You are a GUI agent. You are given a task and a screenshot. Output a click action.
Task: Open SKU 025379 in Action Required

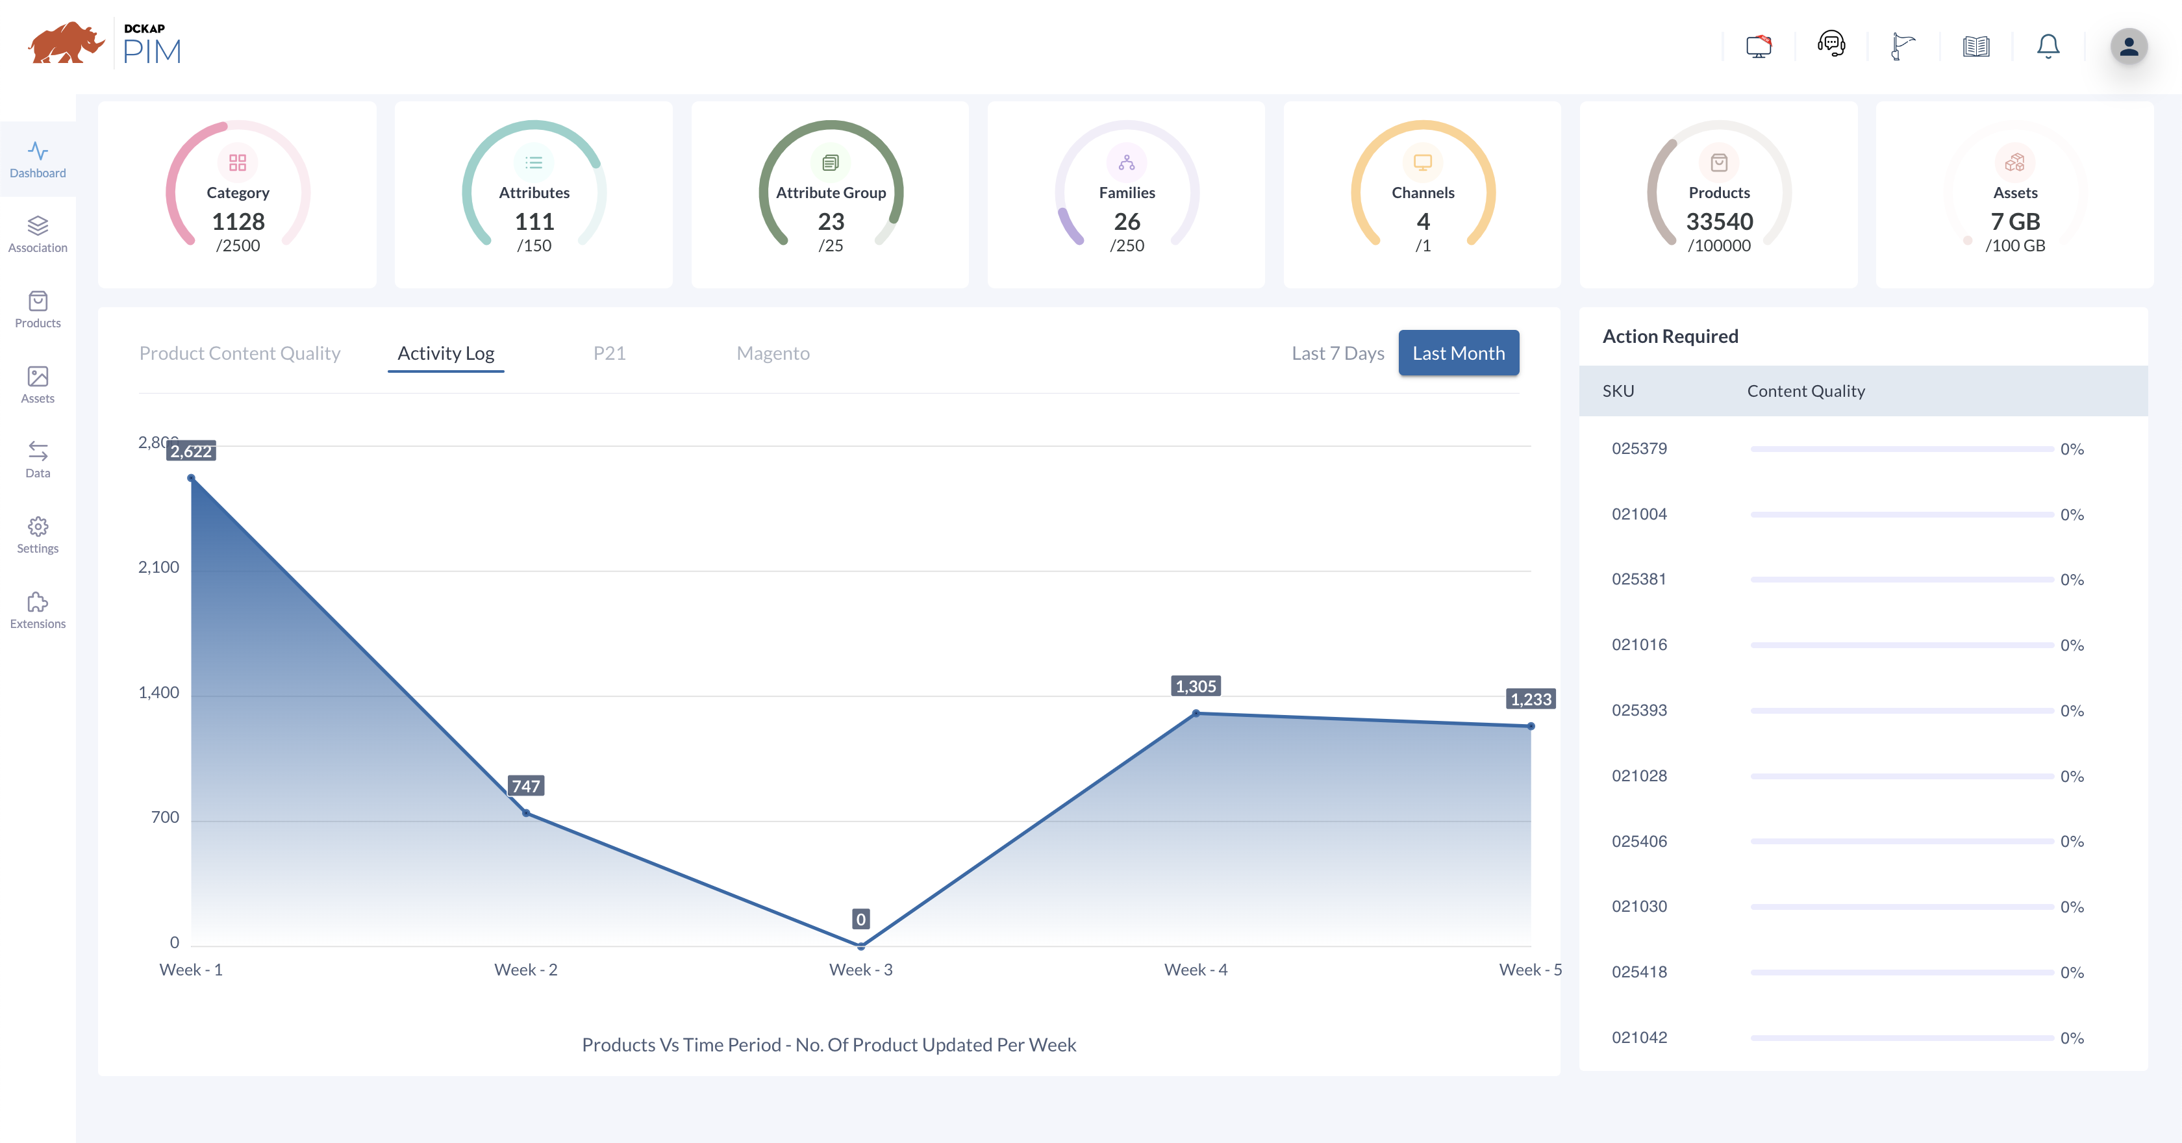(x=1639, y=448)
